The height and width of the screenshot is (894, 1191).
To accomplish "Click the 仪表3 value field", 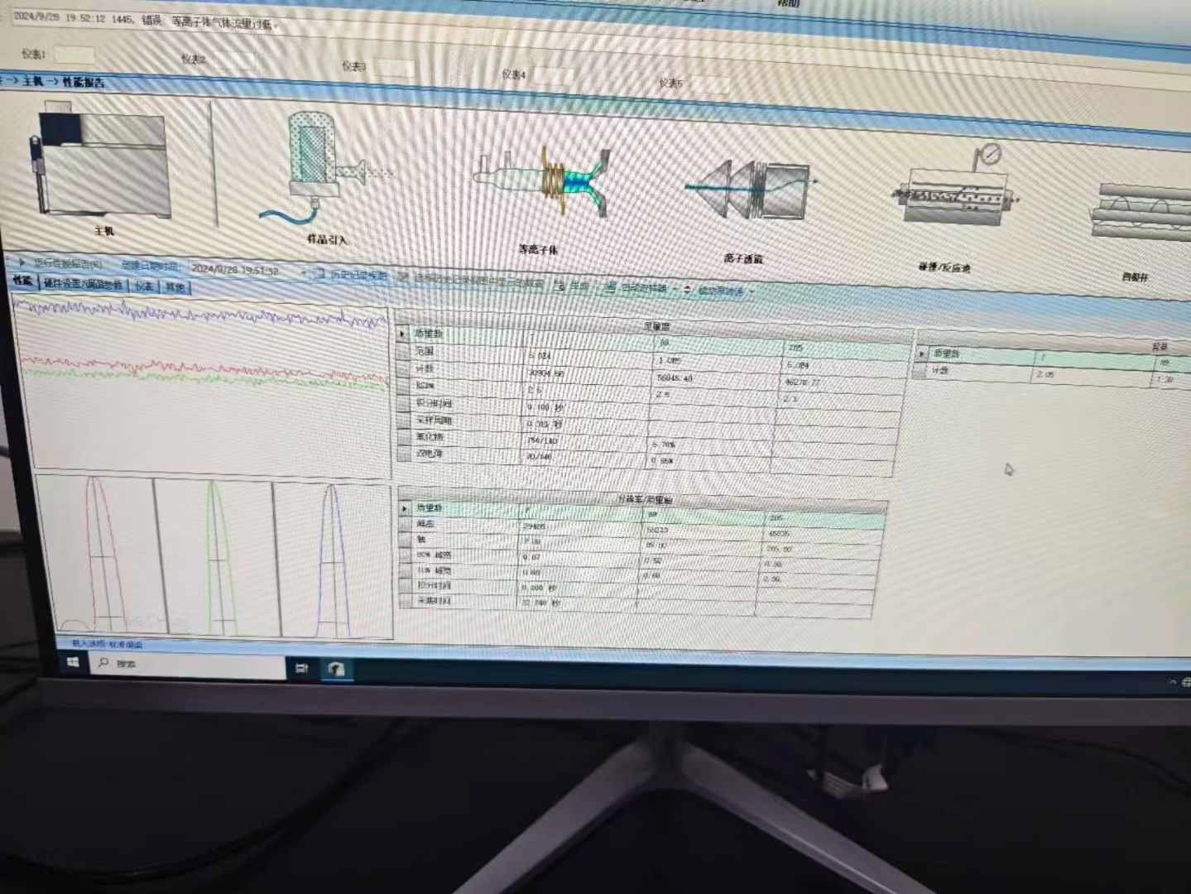I will 393,68.
